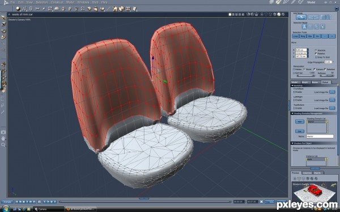Select the sphere primitive icon in top toolbar
The width and height of the screenshot is (340, 212).
point(18,8)
